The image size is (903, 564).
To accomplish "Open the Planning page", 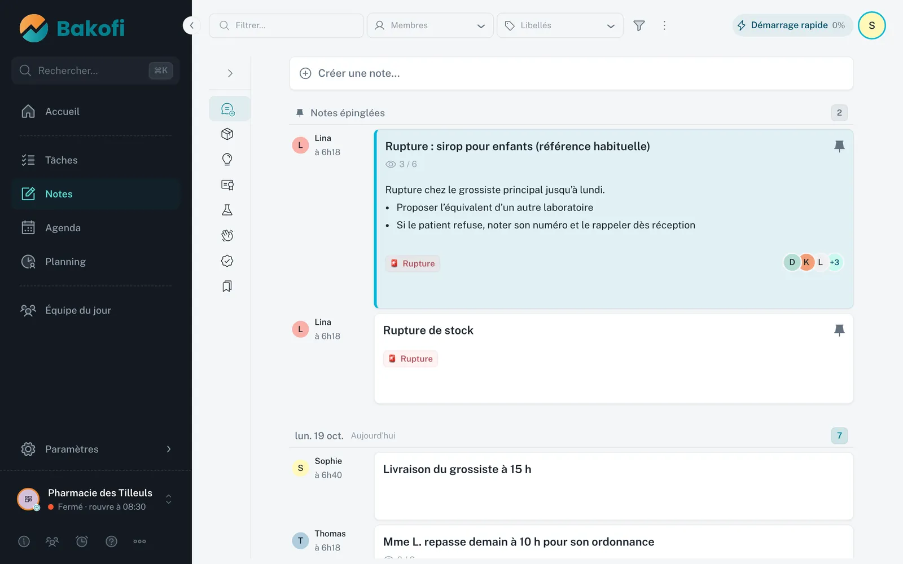I will pos(96,262).
